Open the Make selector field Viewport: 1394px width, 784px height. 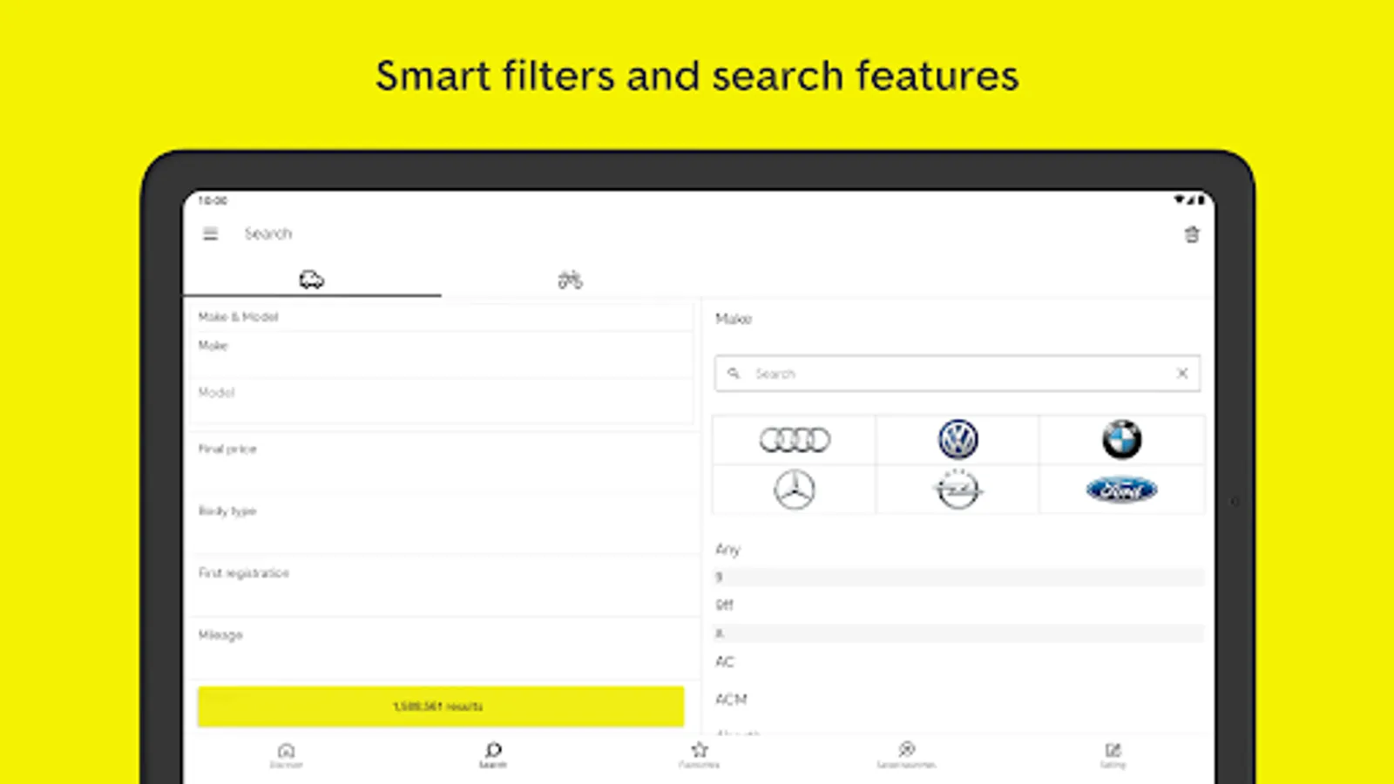[440, 354]
